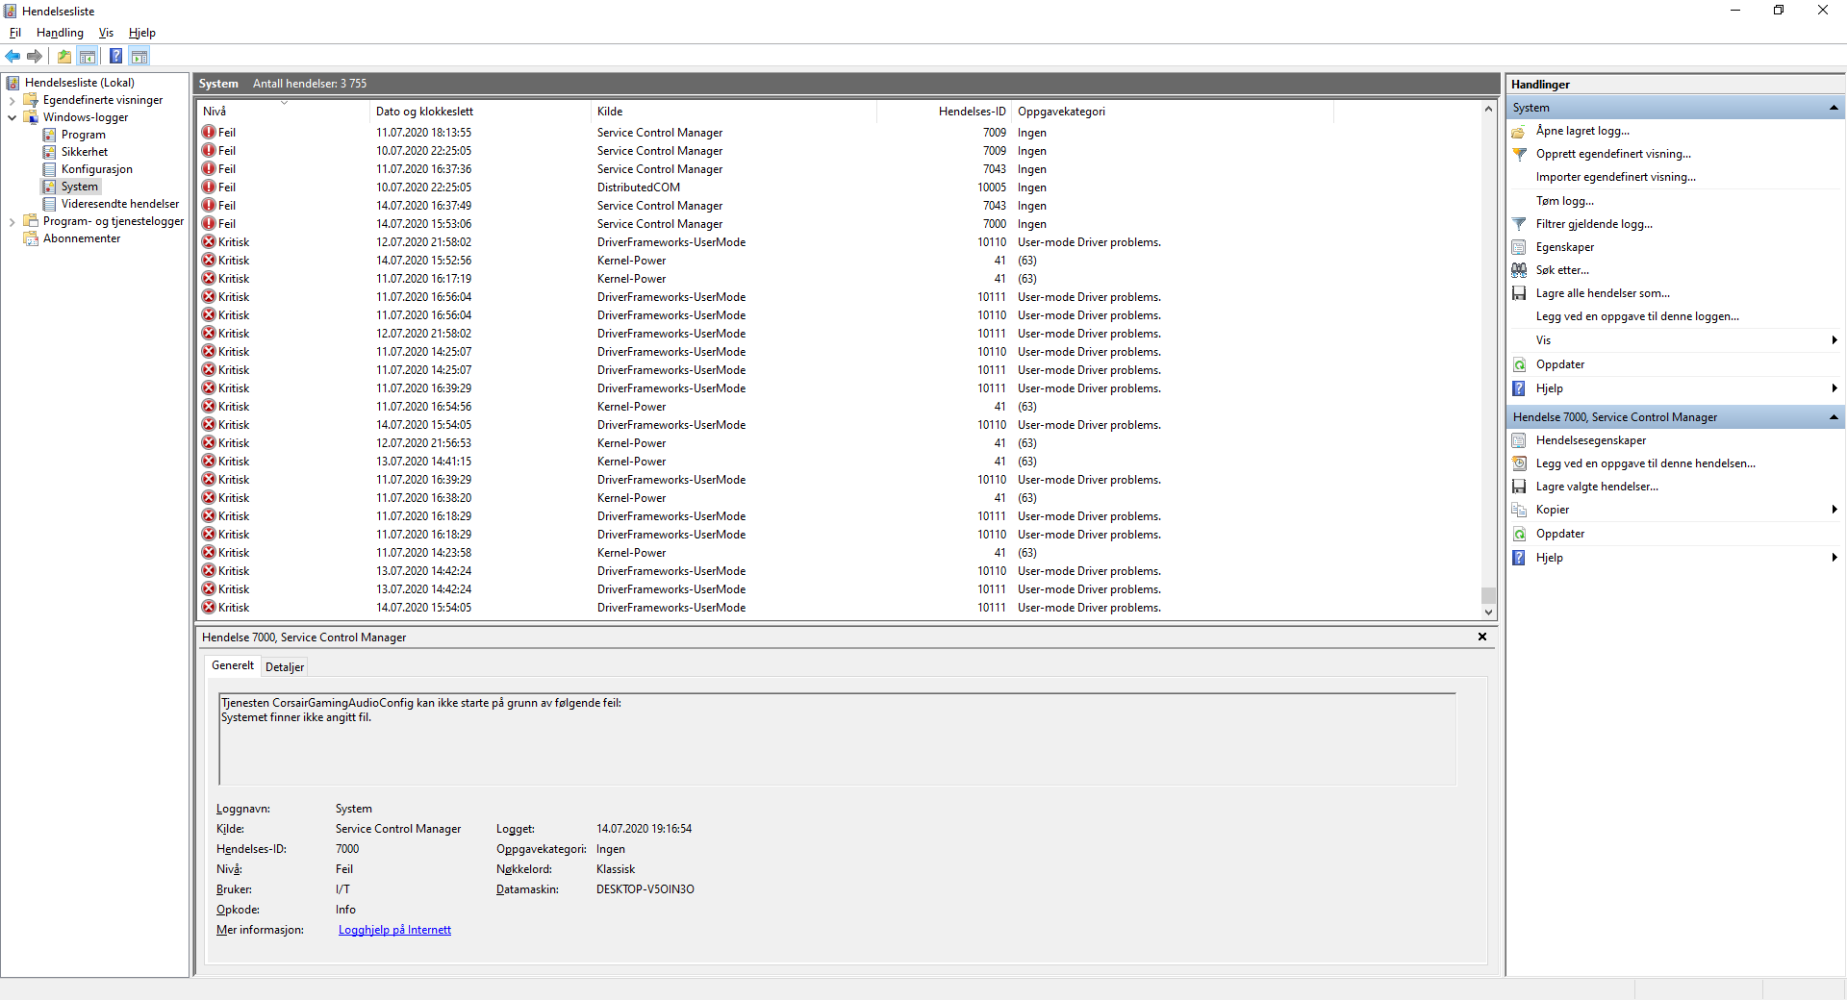Select the System log in the tree
The width and height of the screenshot is (1847, 1000).
80,187
